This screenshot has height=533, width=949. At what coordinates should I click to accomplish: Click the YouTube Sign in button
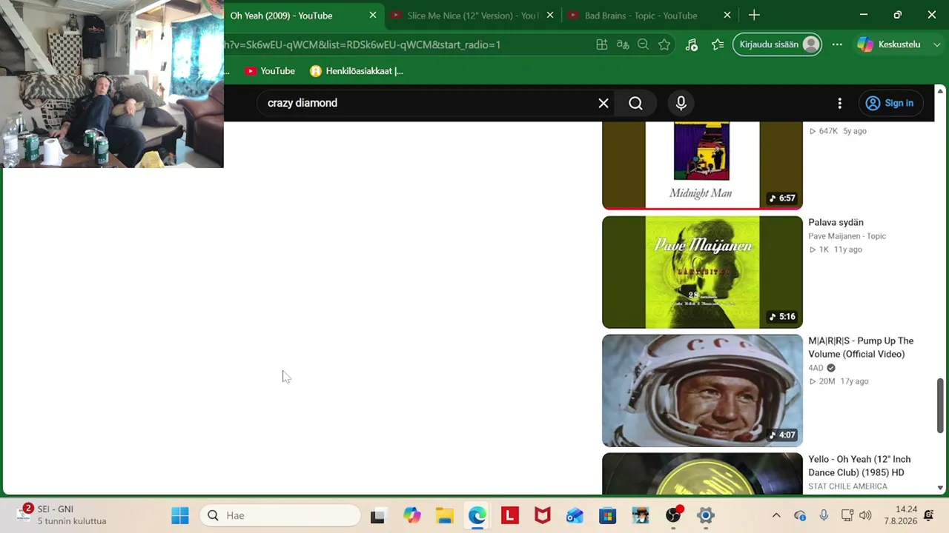[890, 103]
